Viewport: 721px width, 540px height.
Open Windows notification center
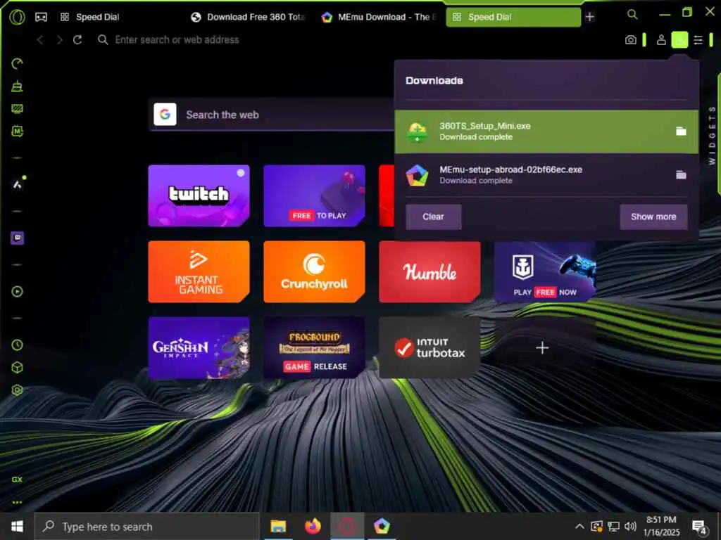pyautogui.click(x=699, y=527)
